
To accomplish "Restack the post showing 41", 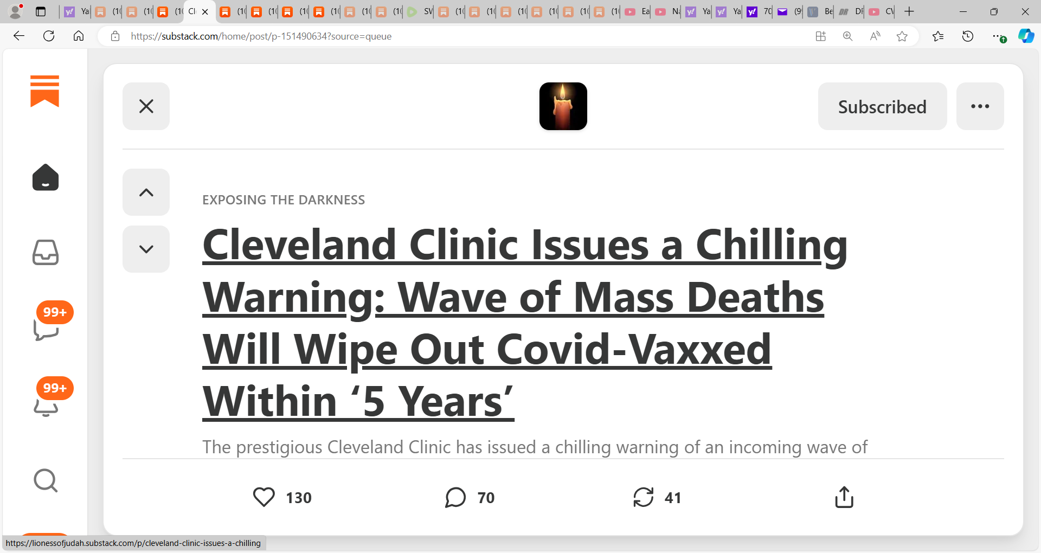I will pos(643,497).
